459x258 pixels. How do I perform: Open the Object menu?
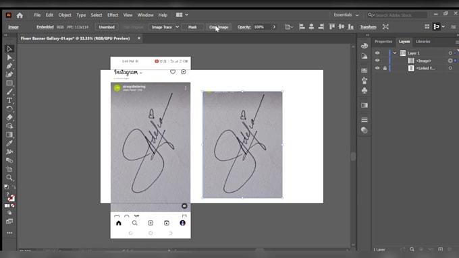(65, 15)
